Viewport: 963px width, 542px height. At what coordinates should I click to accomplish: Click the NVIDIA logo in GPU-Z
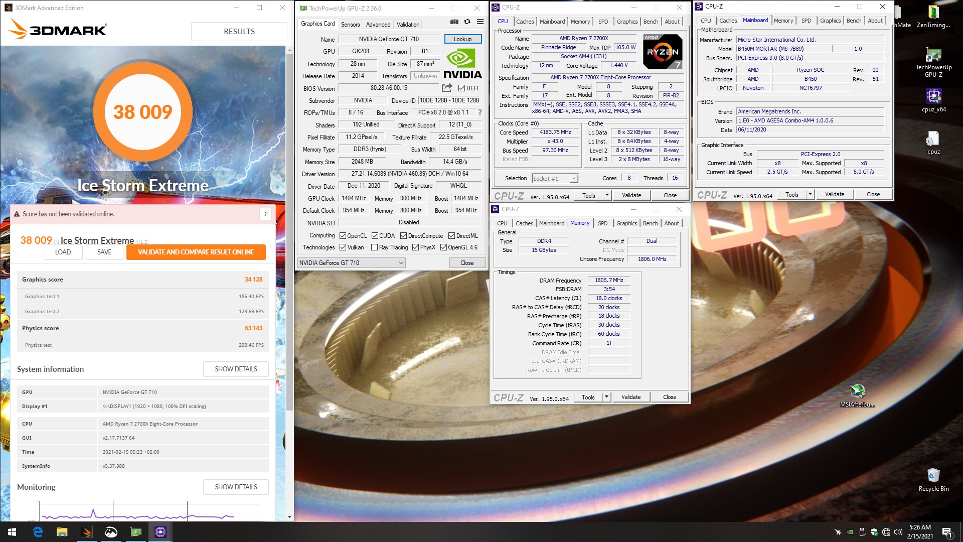click(x=462, y=64)
